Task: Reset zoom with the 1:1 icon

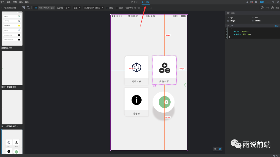Action: (x=277, y=8)
